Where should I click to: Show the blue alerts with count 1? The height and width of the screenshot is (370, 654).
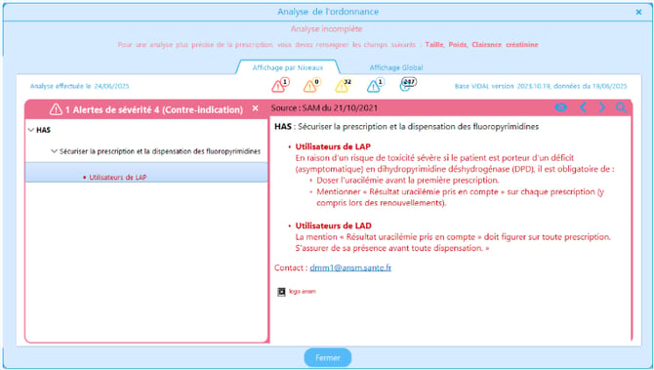[375, 85]
